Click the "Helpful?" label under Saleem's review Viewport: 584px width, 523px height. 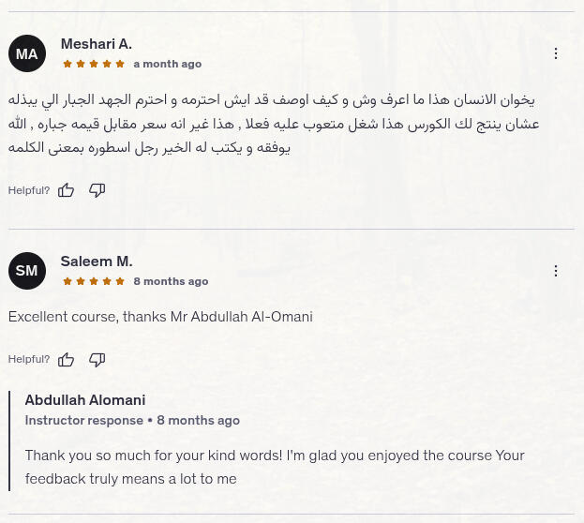click(29, 359)
